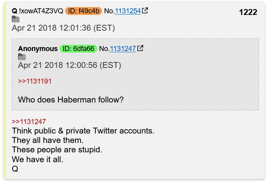
Task: Click the folder icon under Q's tripcode
Action: coord(16,19)
